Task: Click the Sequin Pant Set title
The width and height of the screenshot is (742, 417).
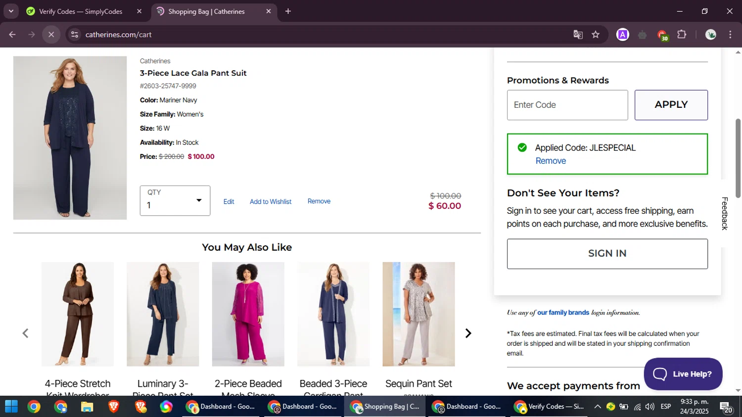Action: pos(418,384)
